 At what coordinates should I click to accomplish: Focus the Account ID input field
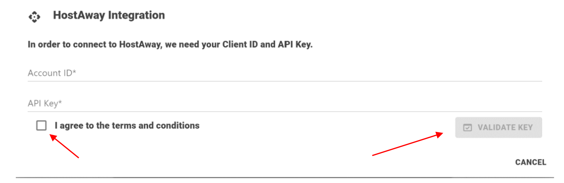click(x=285, y=73)
